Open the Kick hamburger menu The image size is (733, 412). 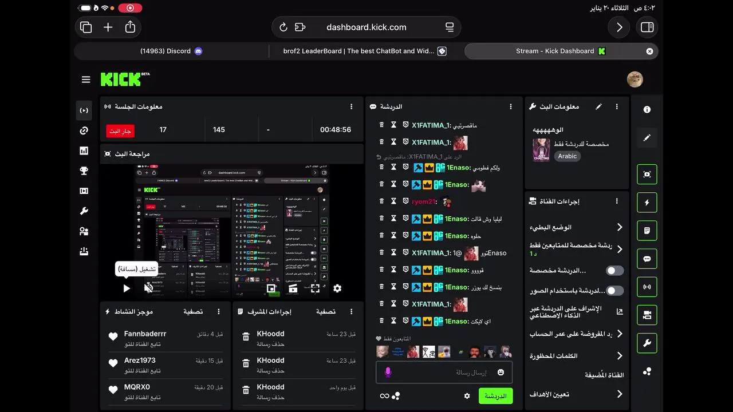click(x=86, y=80)
